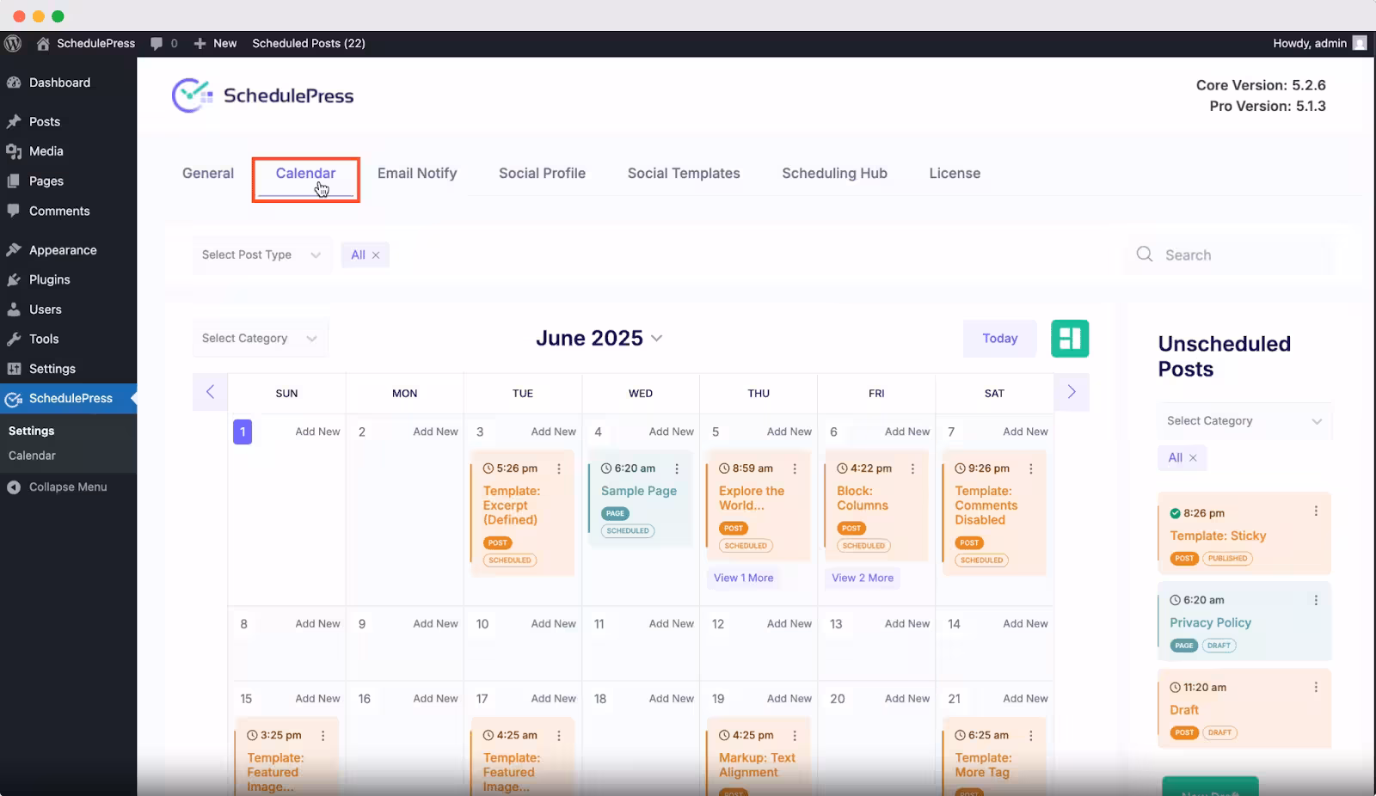Viewport: 1376px width, 796px height.
Task: Open Scheduled Posts (22) in admin bar
Action: coord(309,43)
